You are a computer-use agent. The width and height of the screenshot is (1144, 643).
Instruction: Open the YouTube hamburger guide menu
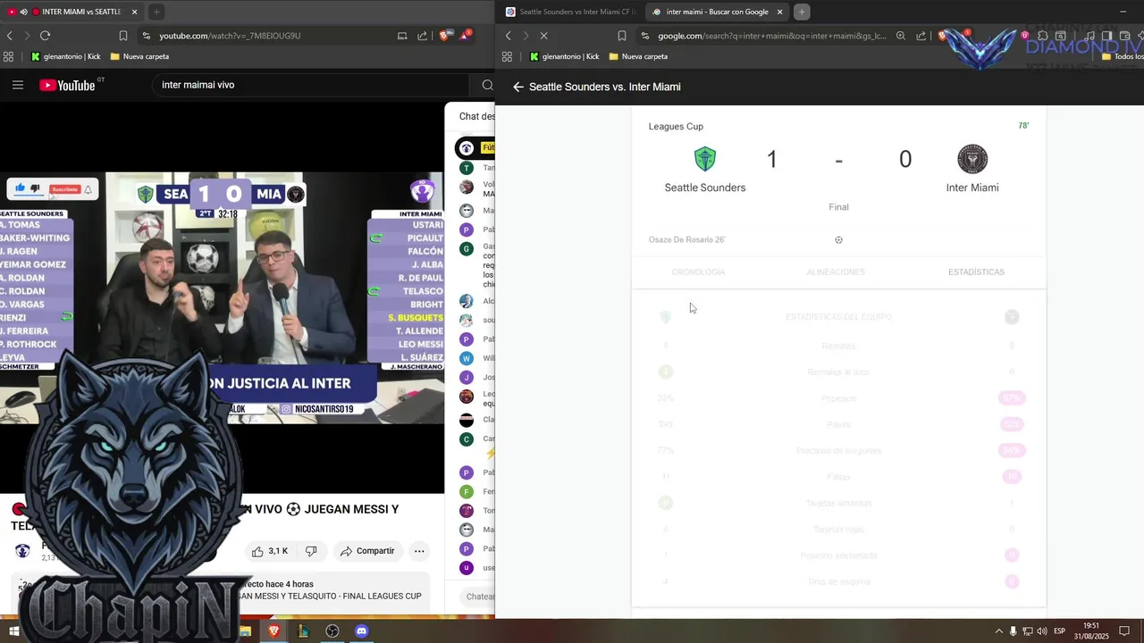point(18,85)
